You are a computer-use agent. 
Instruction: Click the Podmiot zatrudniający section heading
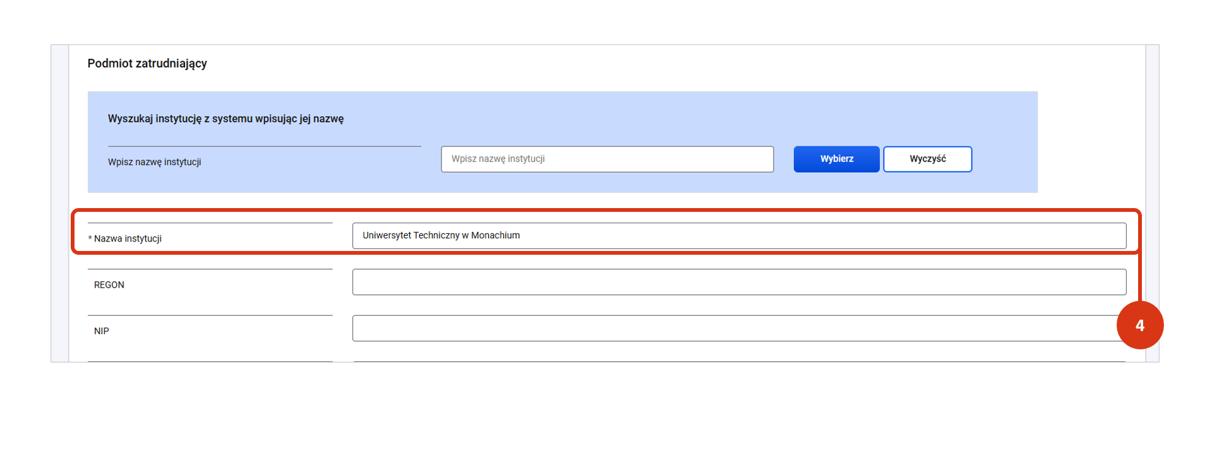(x=147, y=64)
